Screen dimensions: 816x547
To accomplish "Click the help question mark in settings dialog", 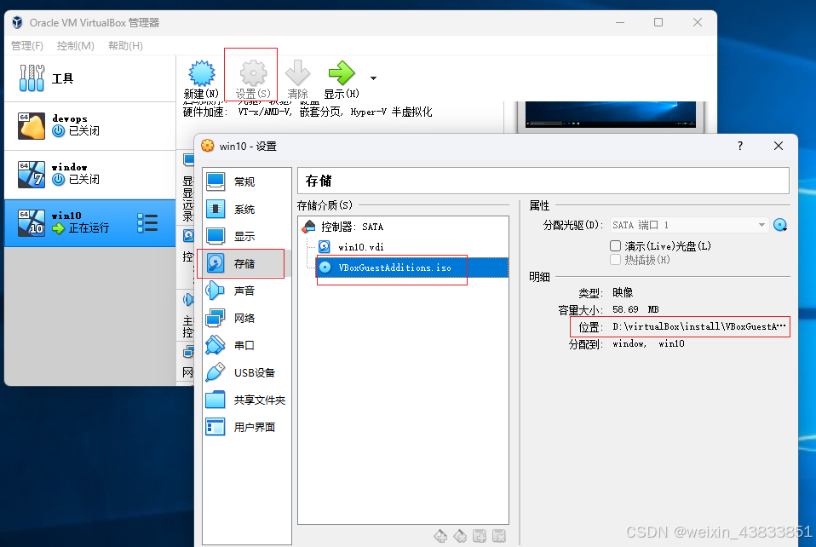I will [x=740, y=147].
